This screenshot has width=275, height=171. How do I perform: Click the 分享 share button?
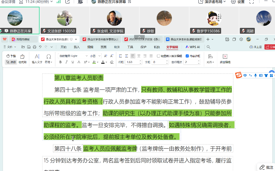[270, 47]
